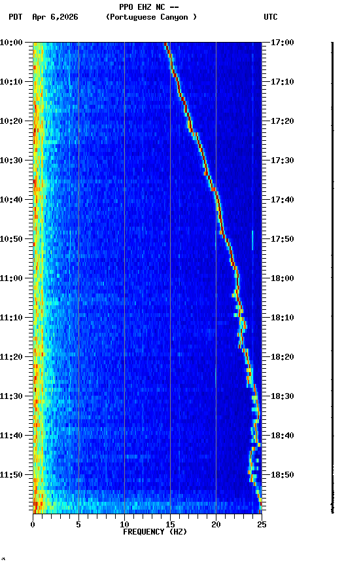This screenshot has height=566, width=361.
Task: Select the Portuguese Canyon subtitle text
Action: tap(151, 17)
